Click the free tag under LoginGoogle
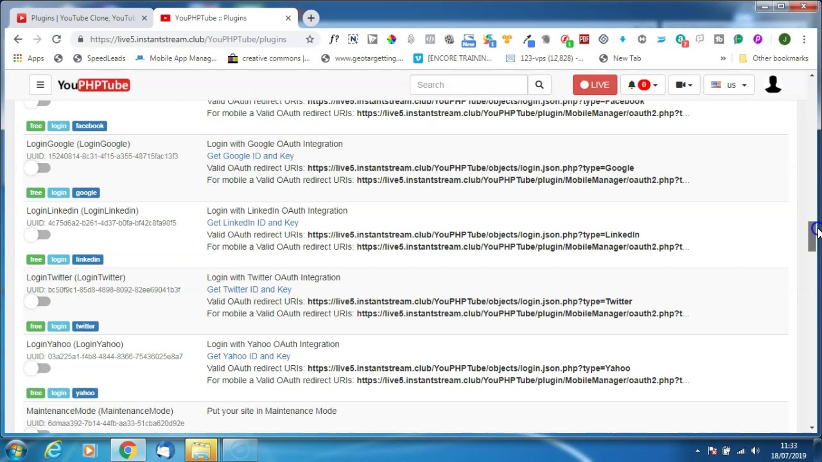The height and width of the screenshot is (462, 822). (x=36, y=193)
